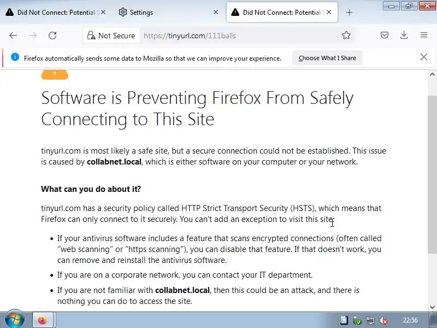Close the Settings tab

(x=216, y=13)
